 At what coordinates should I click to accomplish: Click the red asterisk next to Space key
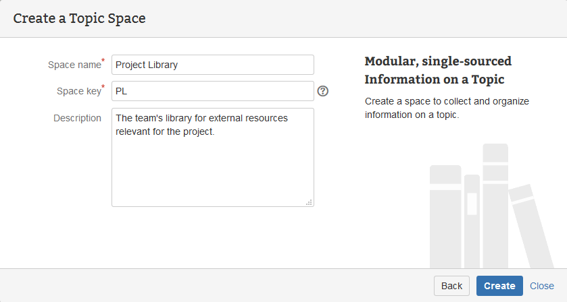pos(103,88)
